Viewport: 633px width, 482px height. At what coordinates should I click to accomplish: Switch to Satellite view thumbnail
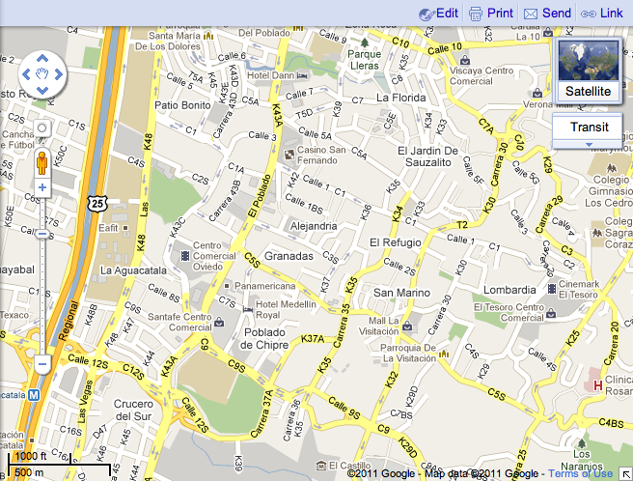589,71
